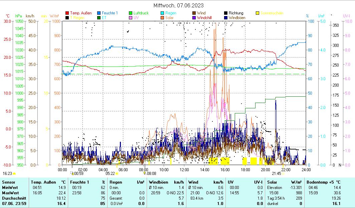Click the blue Feuchte 1 legend swatch

coord(99,13)
